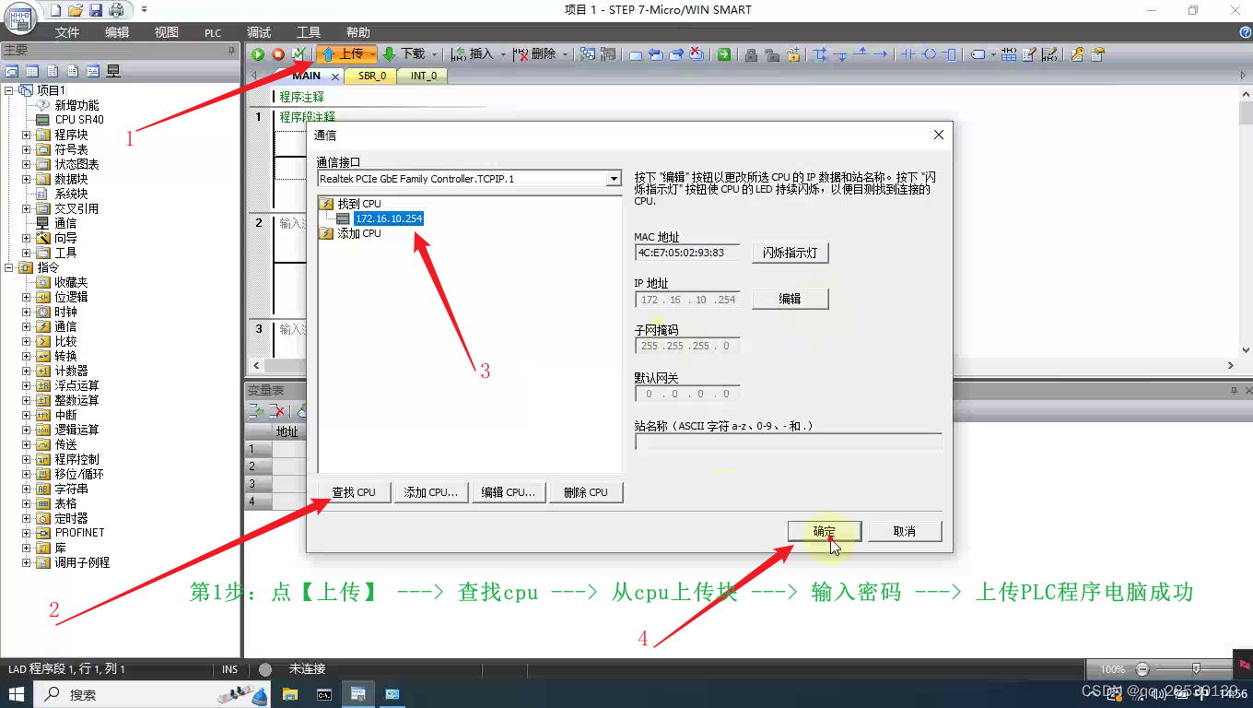Open the 通信接口 network adapter dropdown

click(615, 179)
